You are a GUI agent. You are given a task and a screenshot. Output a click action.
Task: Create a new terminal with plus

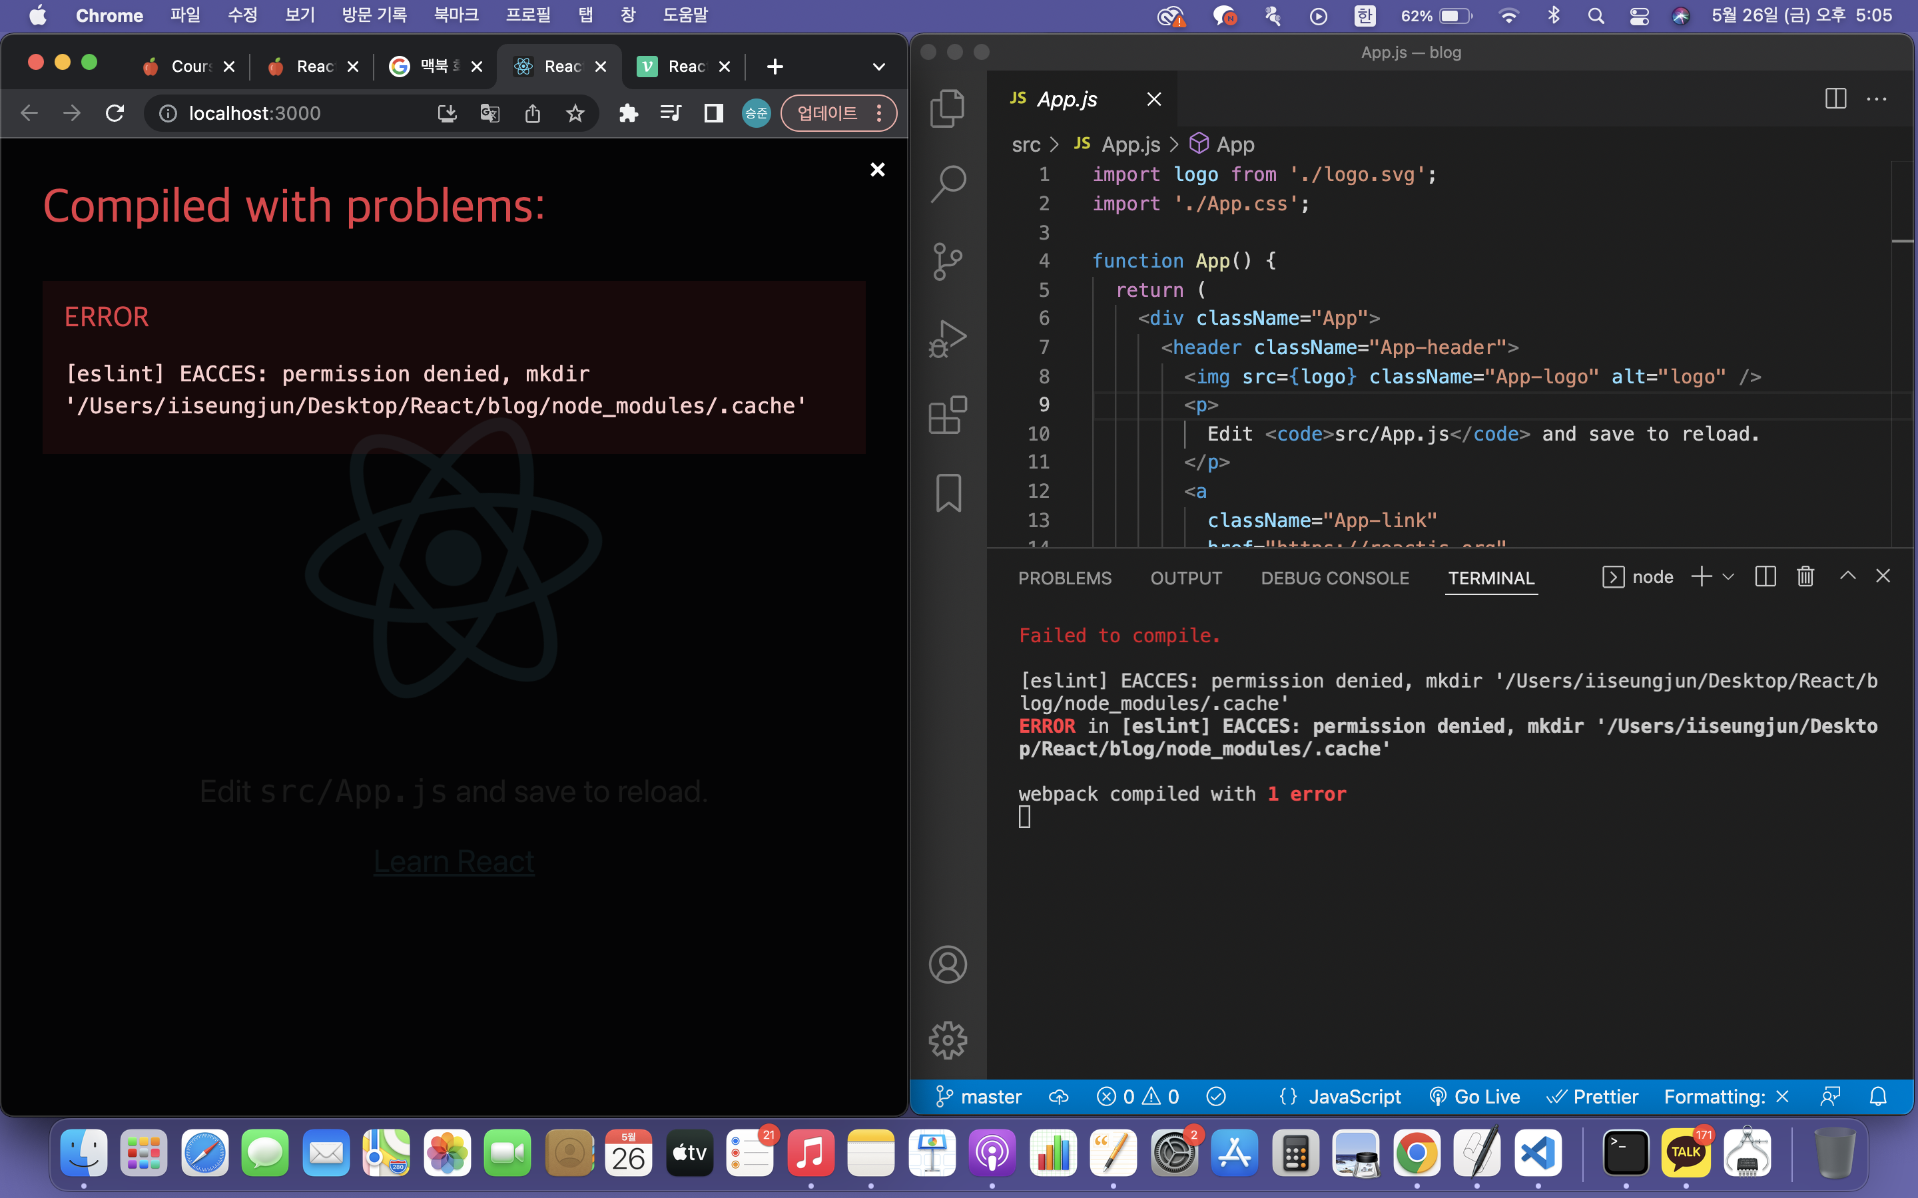(x=1702, y=577)
